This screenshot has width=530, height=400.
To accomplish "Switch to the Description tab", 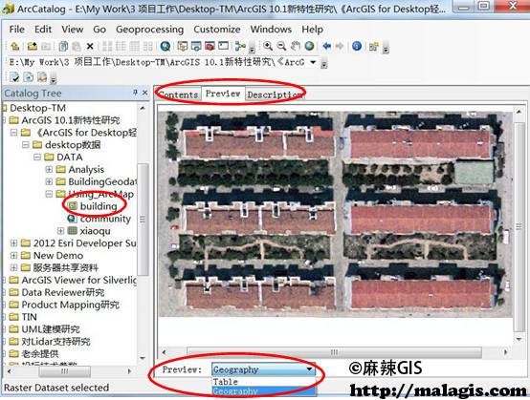I will tap(275, 95).
